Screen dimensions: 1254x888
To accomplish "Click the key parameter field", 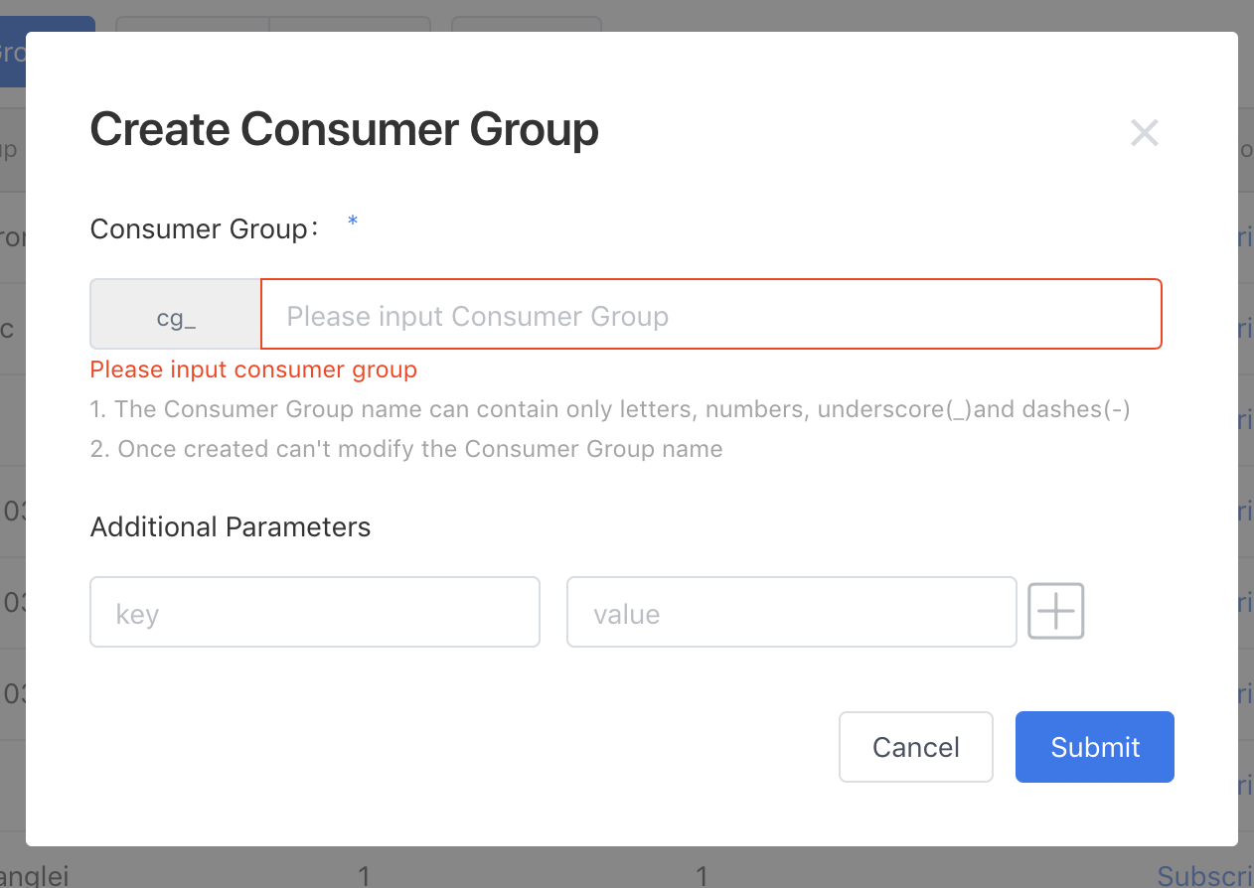I will click(x=315, y=613).
